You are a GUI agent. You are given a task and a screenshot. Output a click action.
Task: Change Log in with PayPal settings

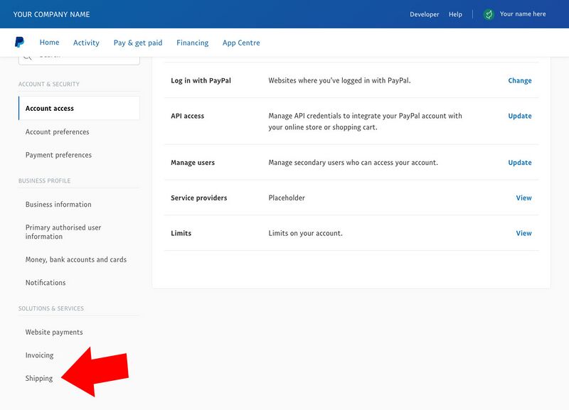click(x=520, y=80)
